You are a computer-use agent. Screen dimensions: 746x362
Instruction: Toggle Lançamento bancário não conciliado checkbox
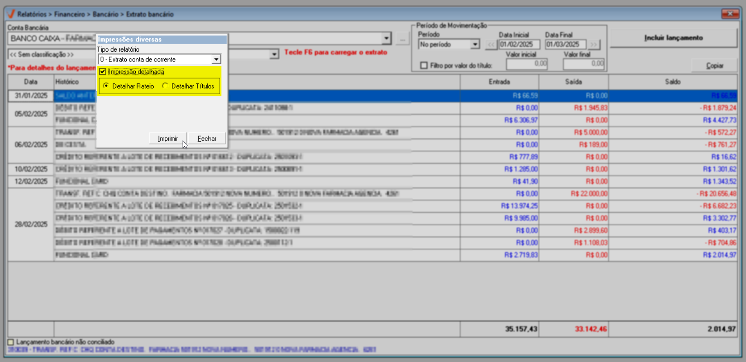(x=11, y=342)
